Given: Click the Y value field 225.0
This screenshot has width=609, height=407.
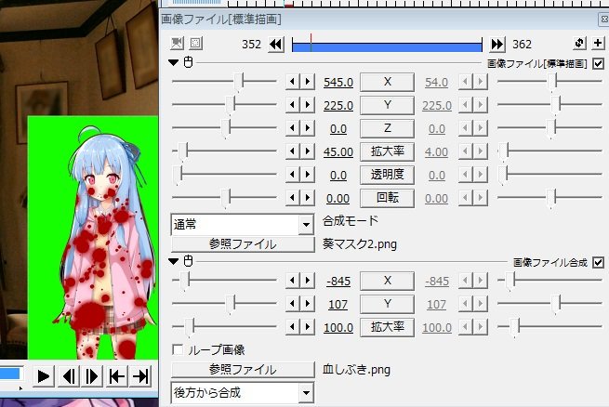Looking at the screenshot, I should tap(338, 106).
